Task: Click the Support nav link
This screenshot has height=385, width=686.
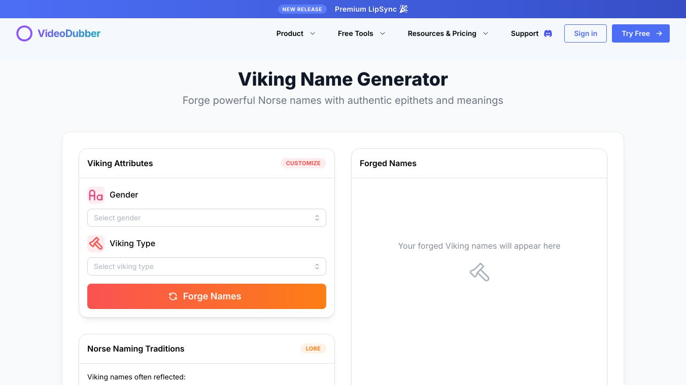Action: coord(524,33)
